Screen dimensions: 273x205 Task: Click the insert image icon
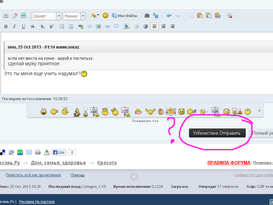tap(99, 26)
